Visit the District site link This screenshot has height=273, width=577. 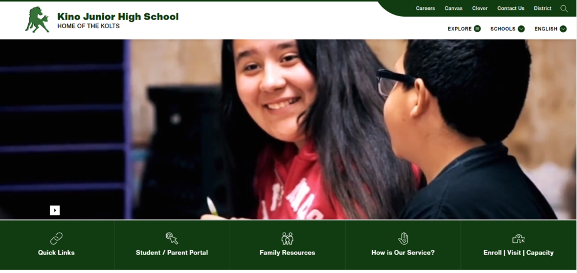[543, 8]
